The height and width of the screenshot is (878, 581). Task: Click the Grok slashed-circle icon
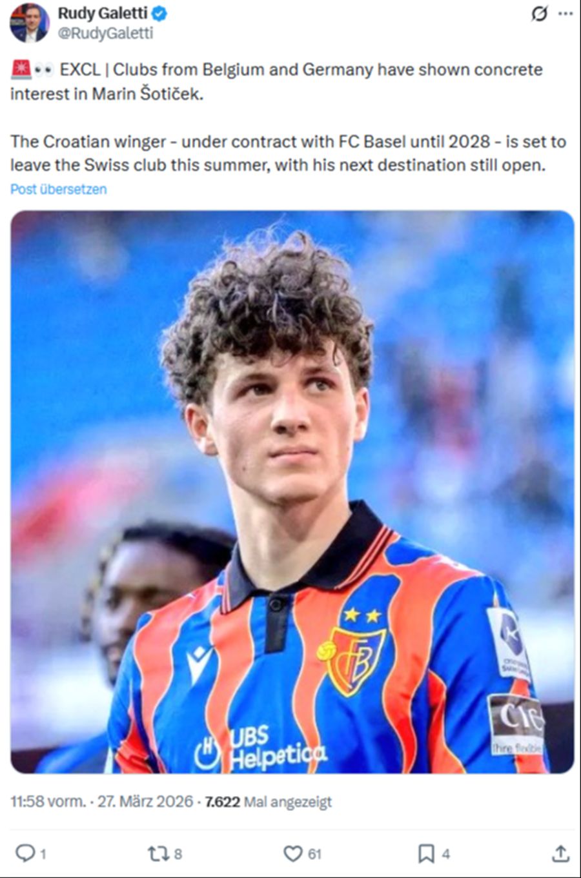(539, 13)
